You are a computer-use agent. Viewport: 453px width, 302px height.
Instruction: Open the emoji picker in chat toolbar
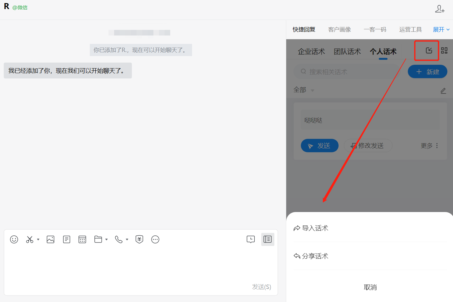tap(14, 239)
